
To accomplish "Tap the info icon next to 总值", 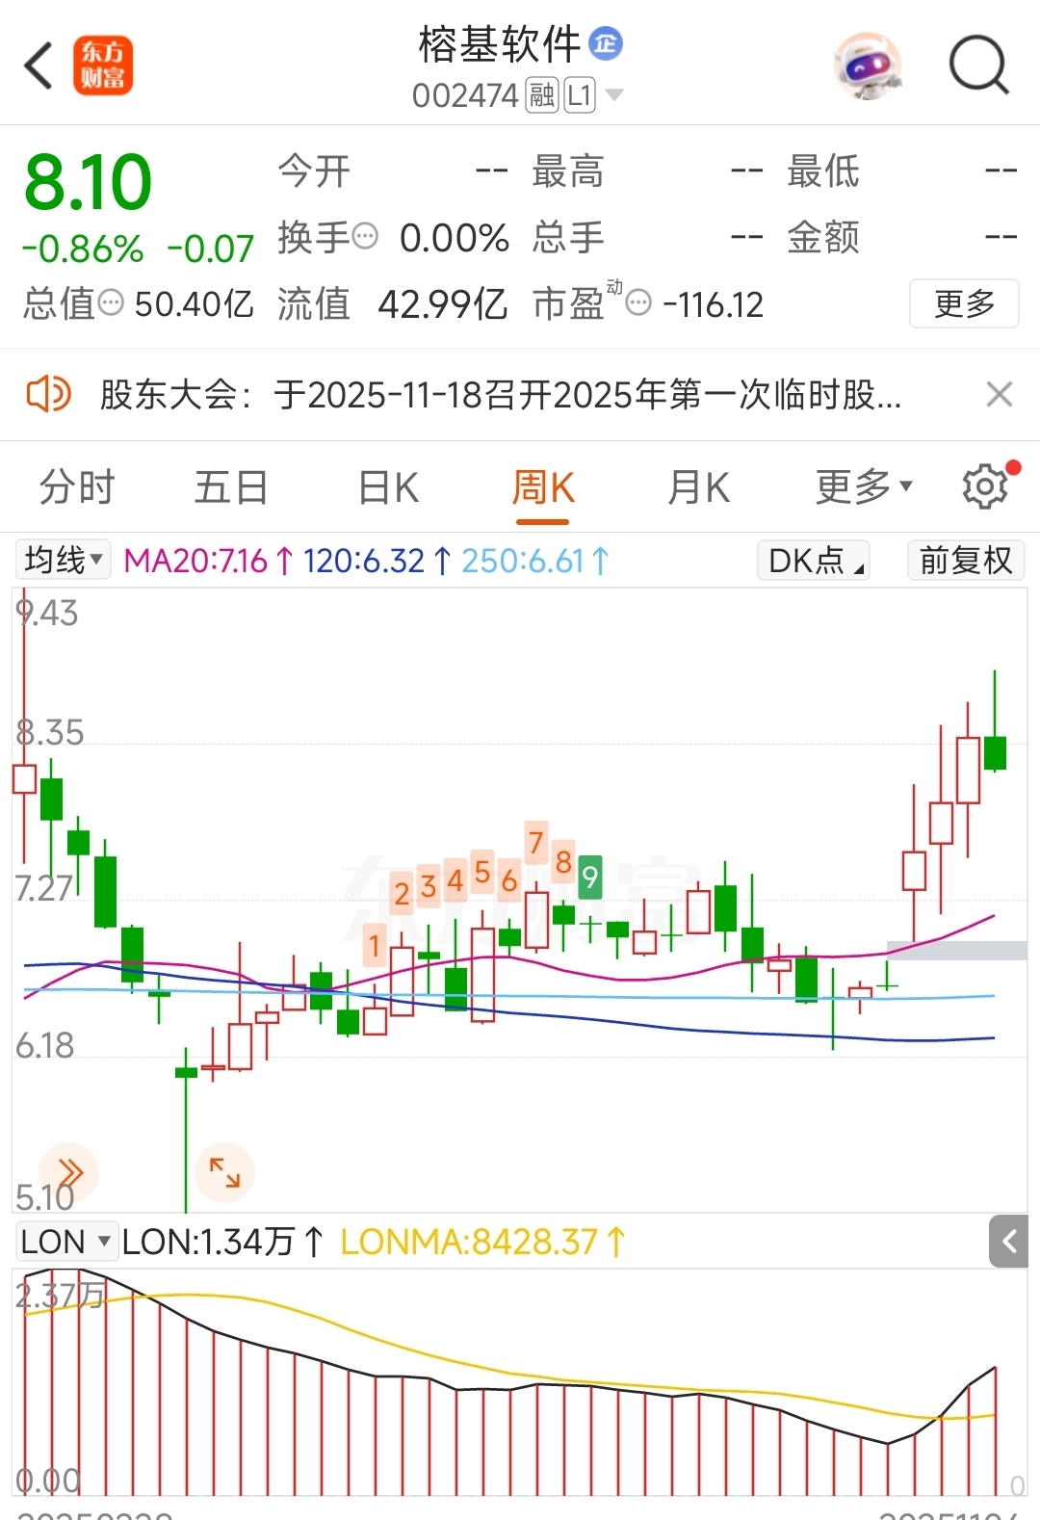I will pos(112,303).
